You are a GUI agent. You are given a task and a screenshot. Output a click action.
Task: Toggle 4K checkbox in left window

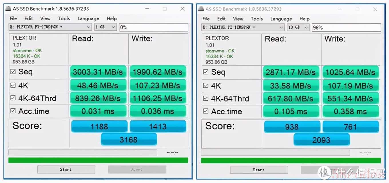pyautogui.click(x=13, y=85)
